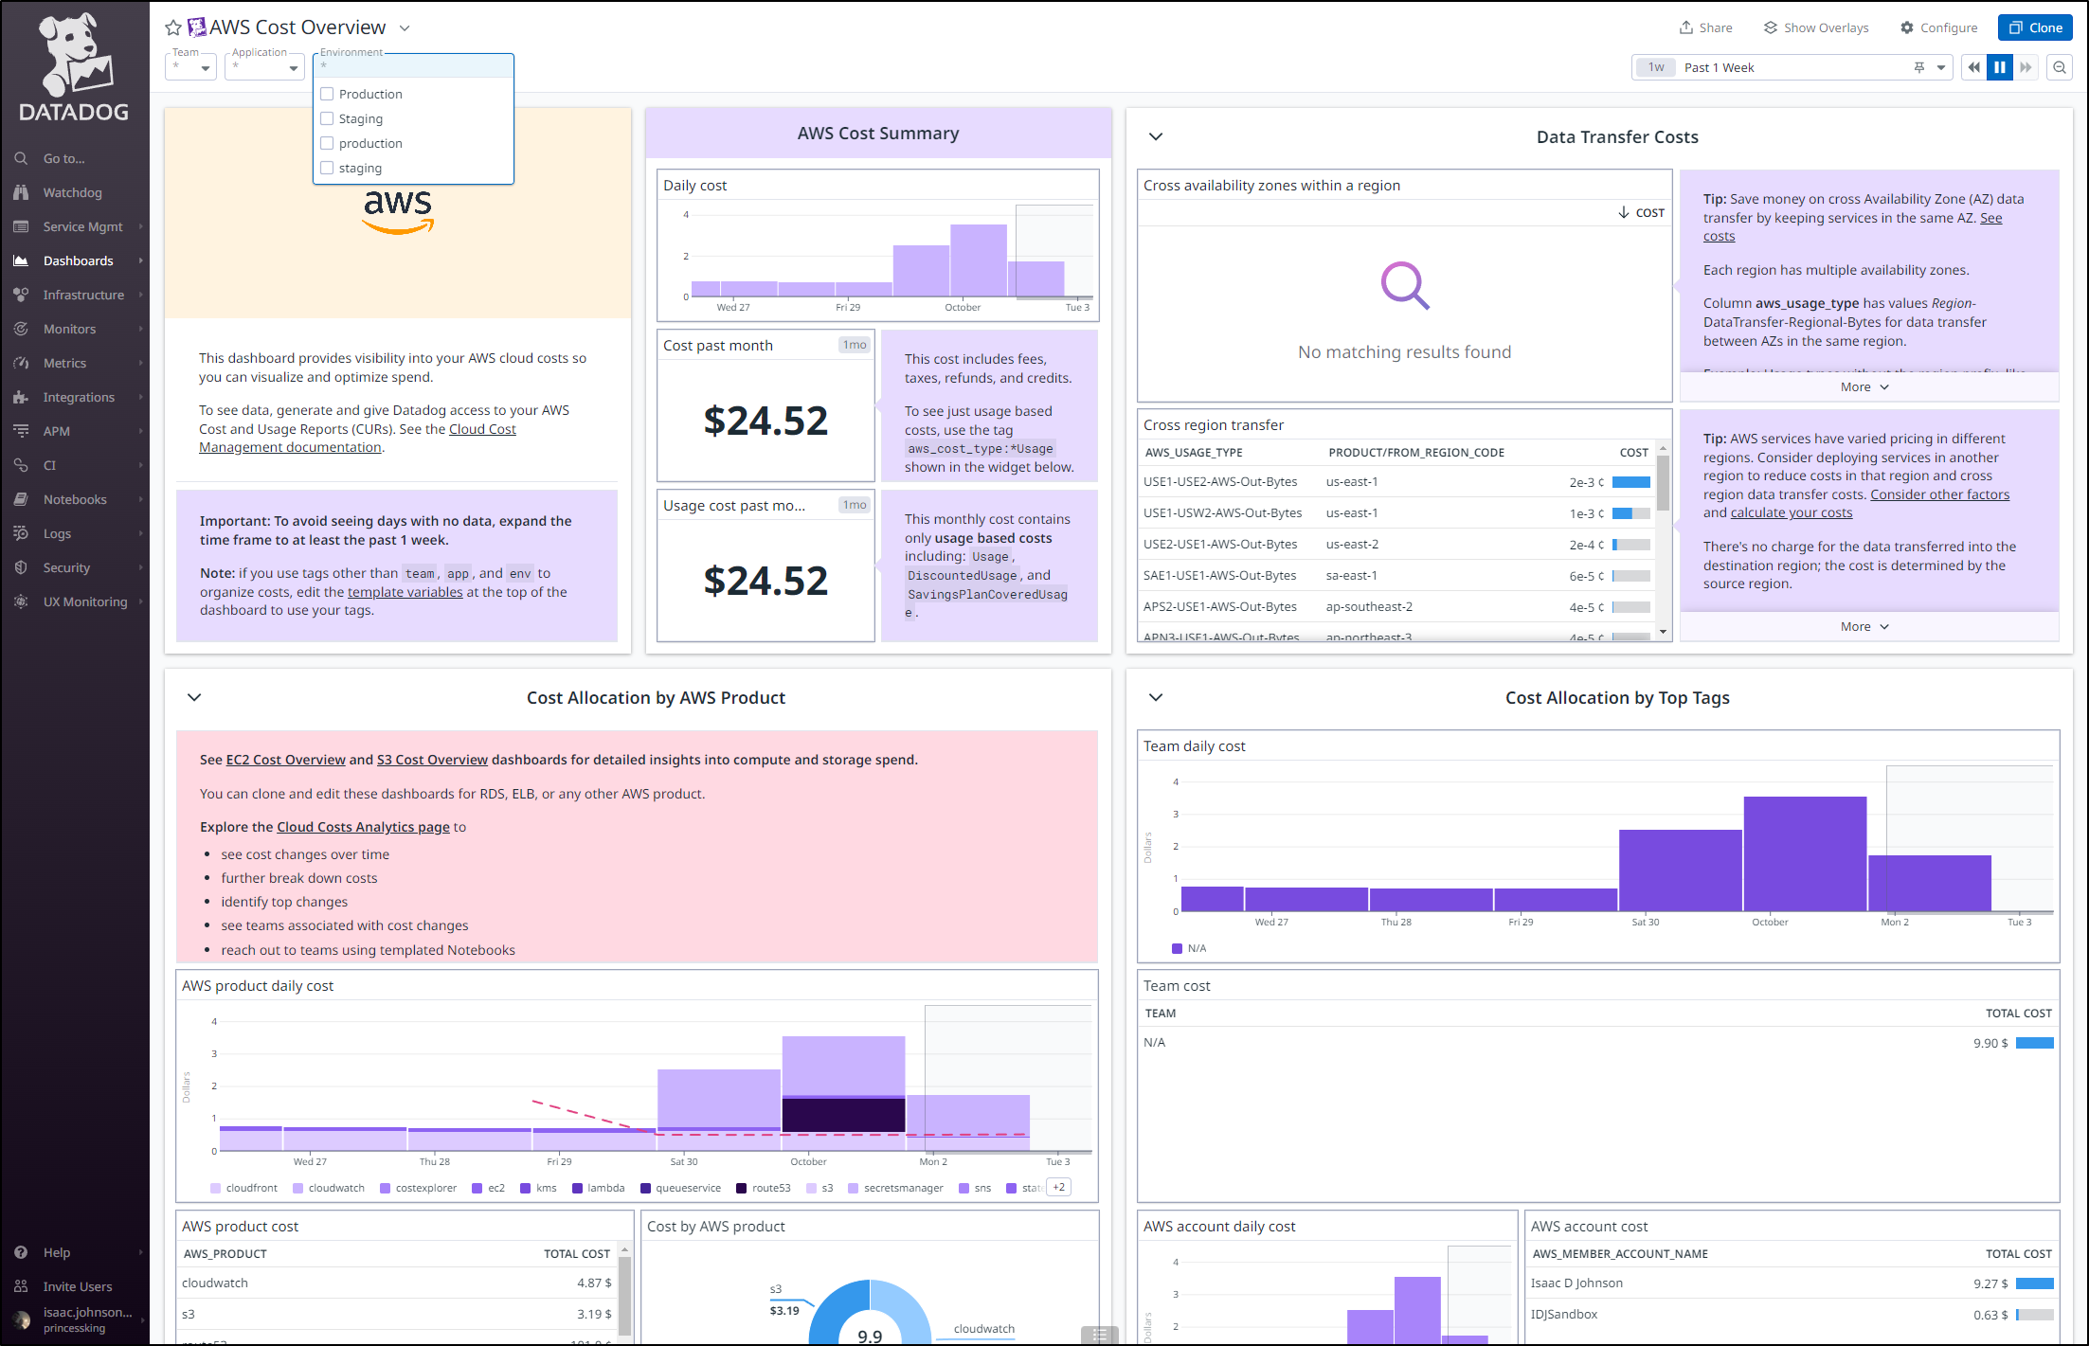This screenshot has height=1346, width=2089.
Task: Open the Team template variable dropdown
Action: 190,67
